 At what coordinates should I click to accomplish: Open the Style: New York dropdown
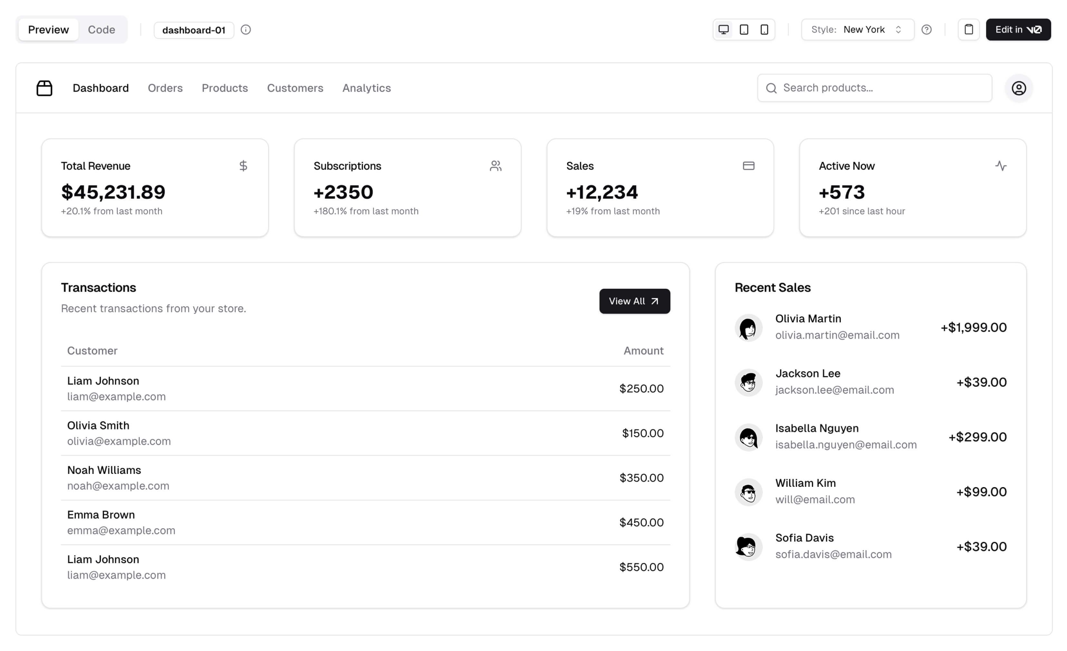point(857,29)
